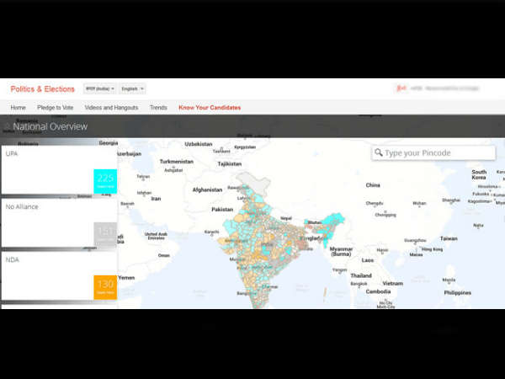Screen dimensions: 505x379
Task: Select Know Your Candidates tab
Action: pos(210,108)
